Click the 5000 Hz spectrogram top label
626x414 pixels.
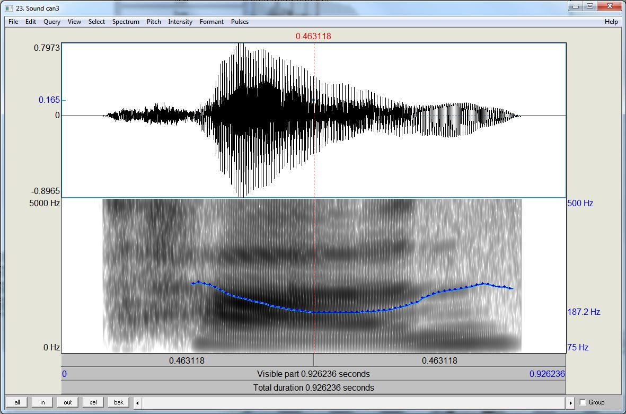point(45,203)
